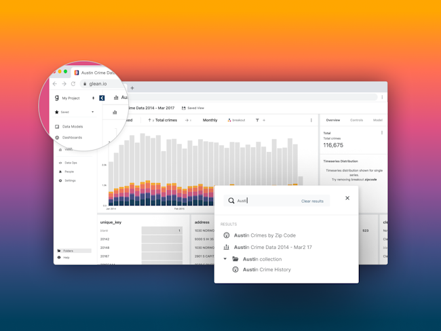The width and height of the screenshot is (441, 331).
Task: Click the dashboard icon of Austin Crimes by Zip Code
Action: [227, 235]
